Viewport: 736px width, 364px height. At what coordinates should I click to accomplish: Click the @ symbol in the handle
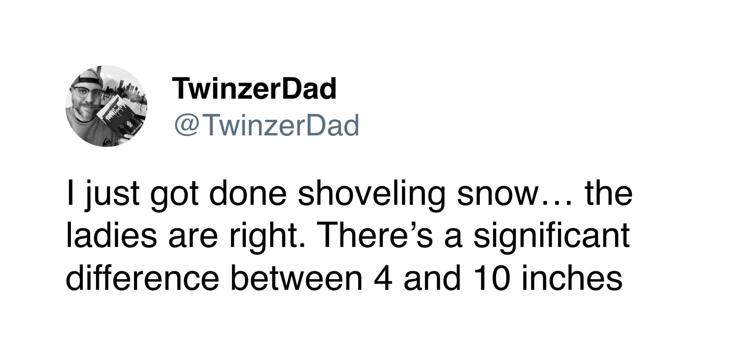[x=187, y=125]
